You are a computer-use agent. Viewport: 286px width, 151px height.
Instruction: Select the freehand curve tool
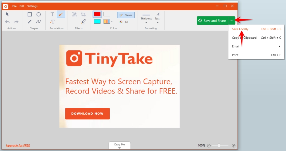point(39,22)
